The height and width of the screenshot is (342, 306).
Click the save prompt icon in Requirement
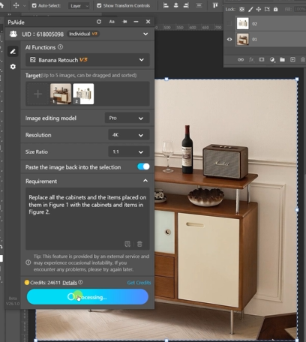click(x=127, y=244)
